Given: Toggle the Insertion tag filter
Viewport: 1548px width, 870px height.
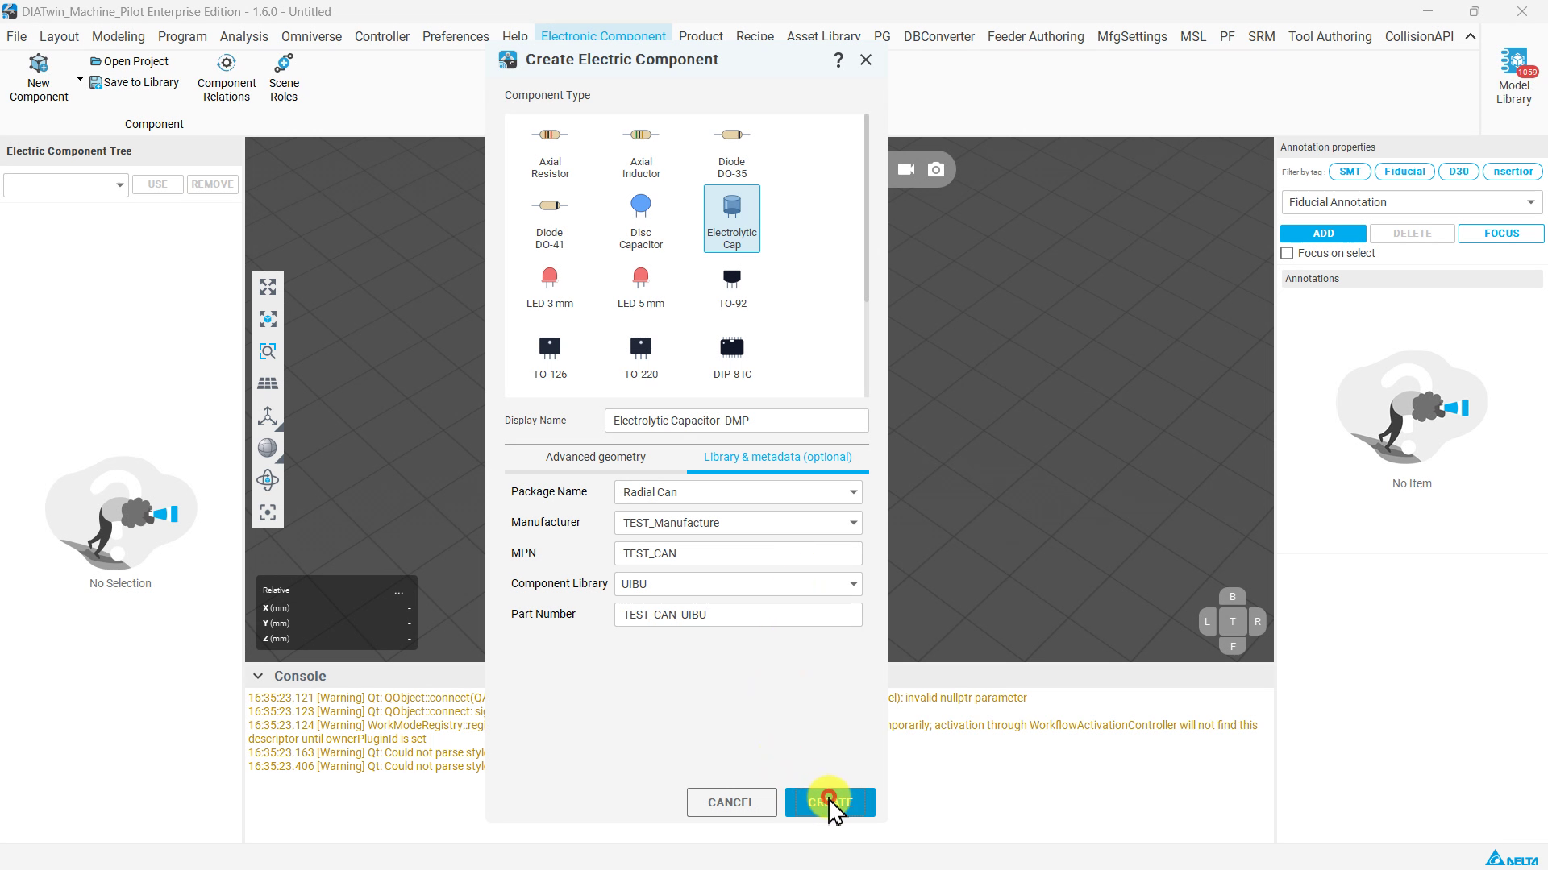Looking at the screenshot, I should pyautogui.click(x=1513, y=172).
